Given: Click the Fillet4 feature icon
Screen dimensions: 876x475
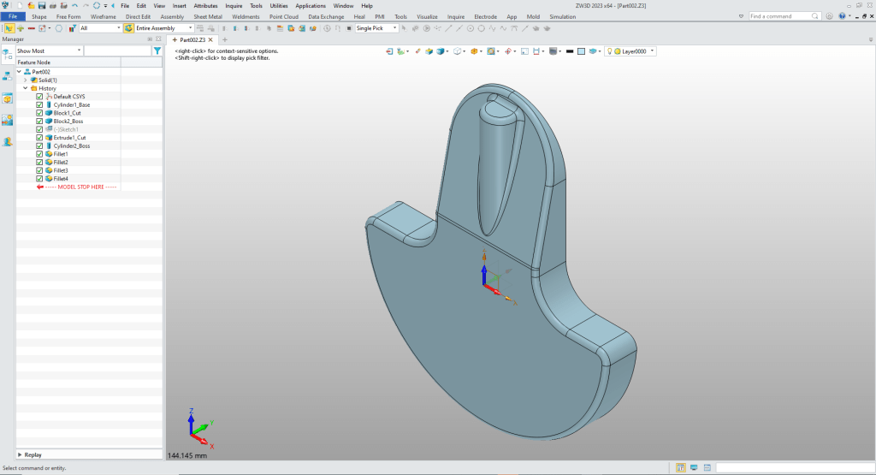Looking at the screenshot, I should click(x=49, y=179).
